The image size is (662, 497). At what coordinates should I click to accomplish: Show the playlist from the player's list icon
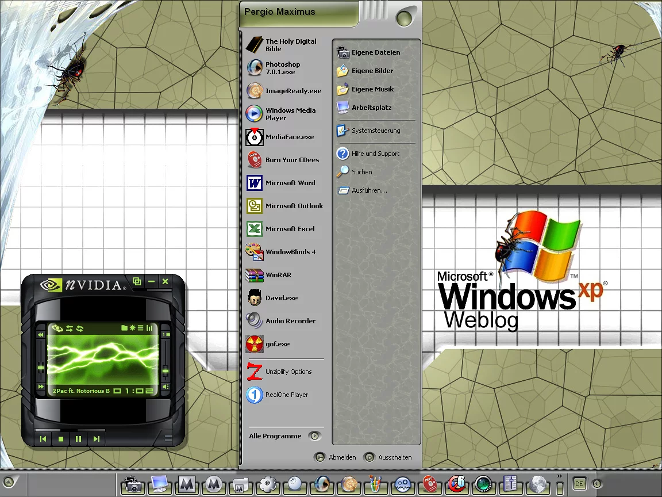[140, 328]
